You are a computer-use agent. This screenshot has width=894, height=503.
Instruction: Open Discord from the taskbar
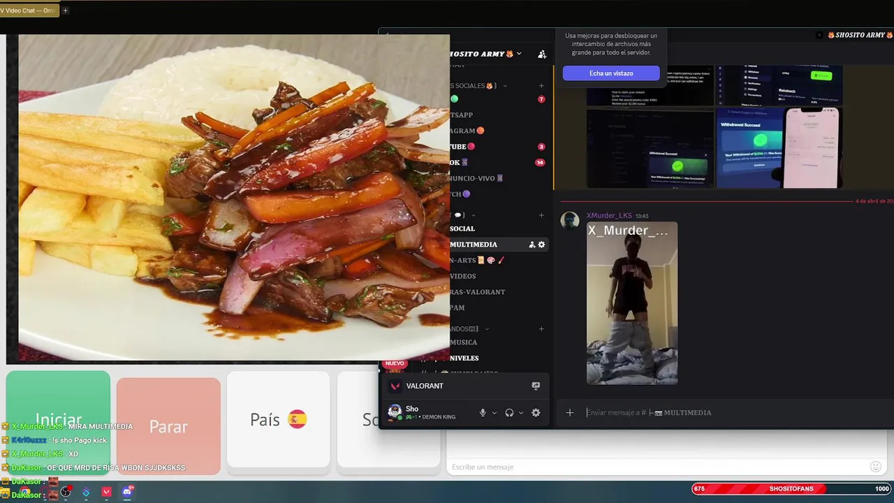(x=127, y=492)
